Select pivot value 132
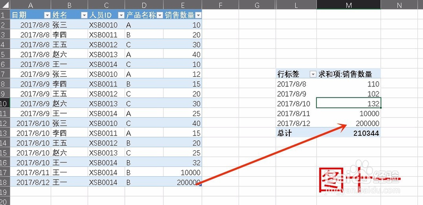Screen dimensions: 423x205 pos(349,103)
